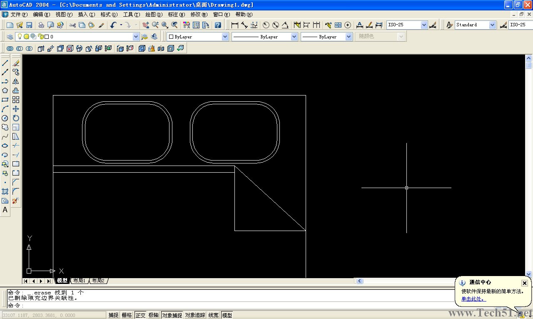Image resolution: width=533 pixels, height=319 pixels.
Task: Select the Explode modify tool
Action: (x=16, y=201)
